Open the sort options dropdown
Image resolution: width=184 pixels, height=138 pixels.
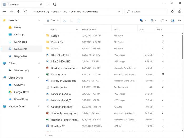pos(154,20)
